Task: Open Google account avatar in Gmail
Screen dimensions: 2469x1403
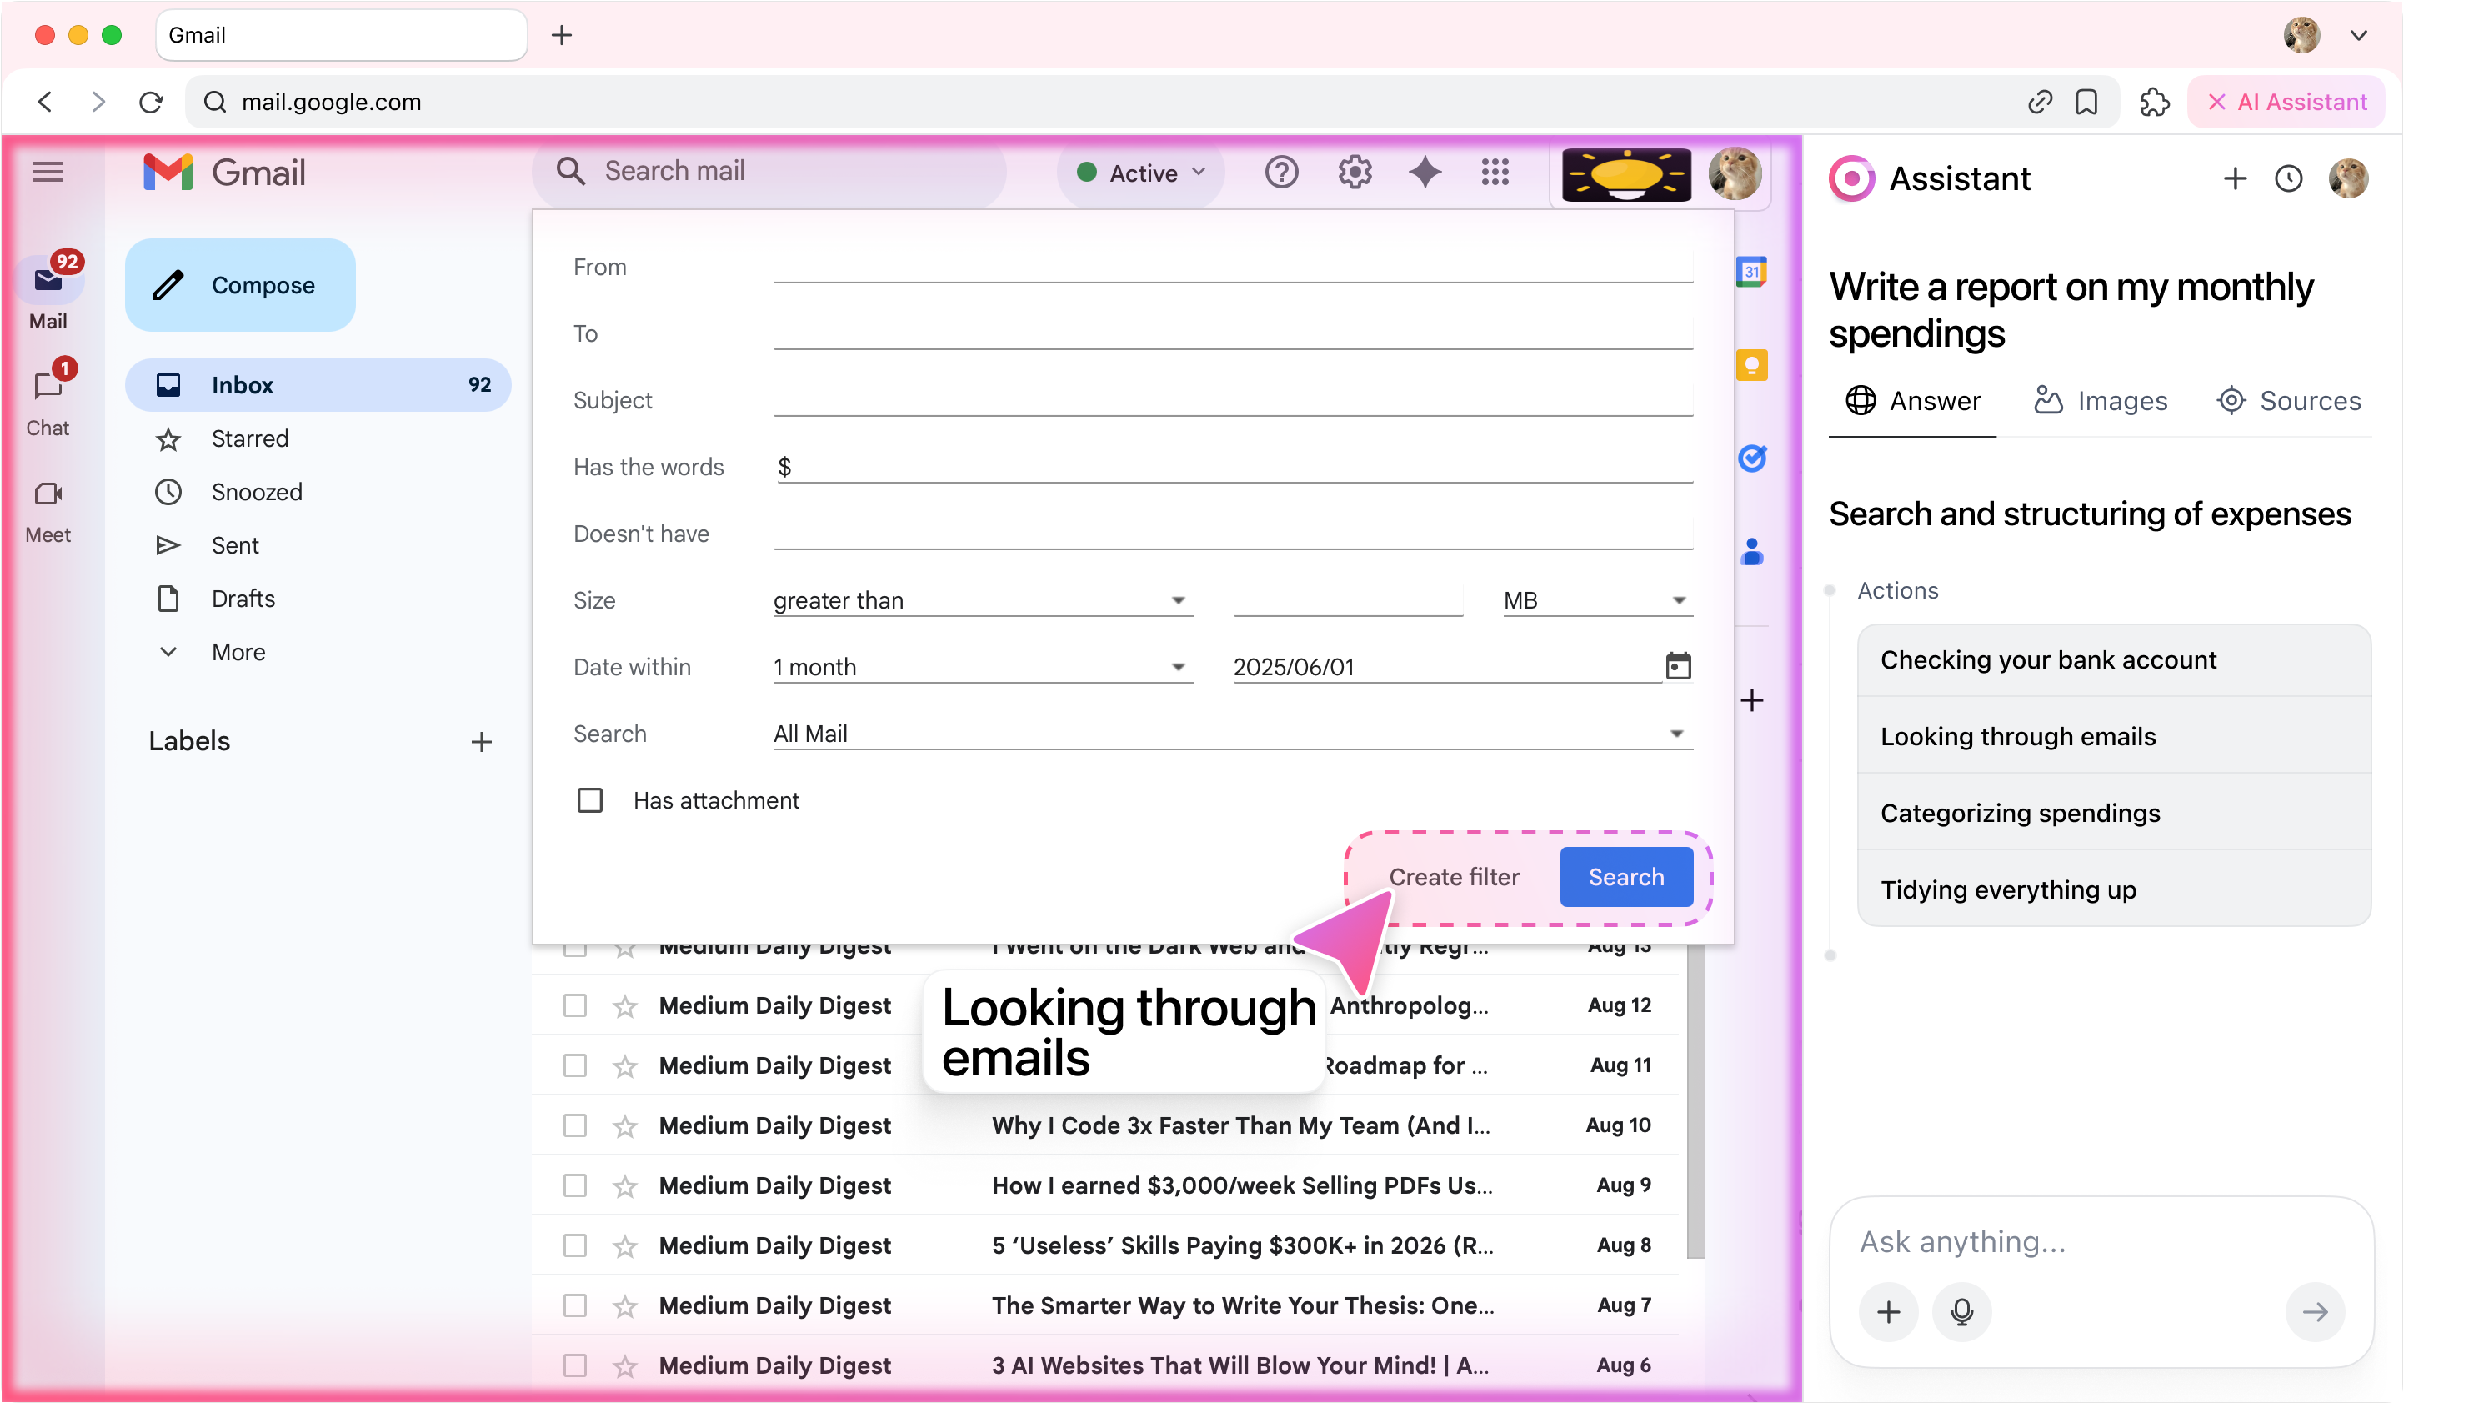Action: tap(1734, 173)
